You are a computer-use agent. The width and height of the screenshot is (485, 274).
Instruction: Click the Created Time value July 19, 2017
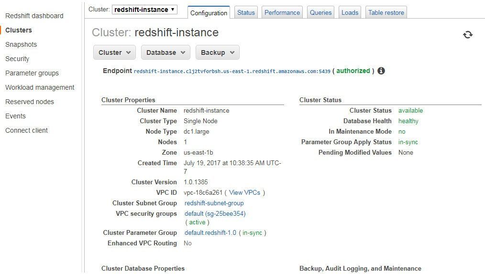click(x=232, y=167)
